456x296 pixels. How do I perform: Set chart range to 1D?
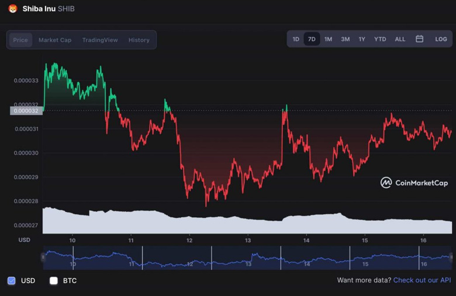tap(296, 39)
